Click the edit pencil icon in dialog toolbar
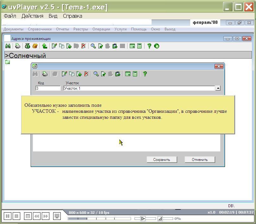This screenshot has width=256, height=224. [64, 74]
